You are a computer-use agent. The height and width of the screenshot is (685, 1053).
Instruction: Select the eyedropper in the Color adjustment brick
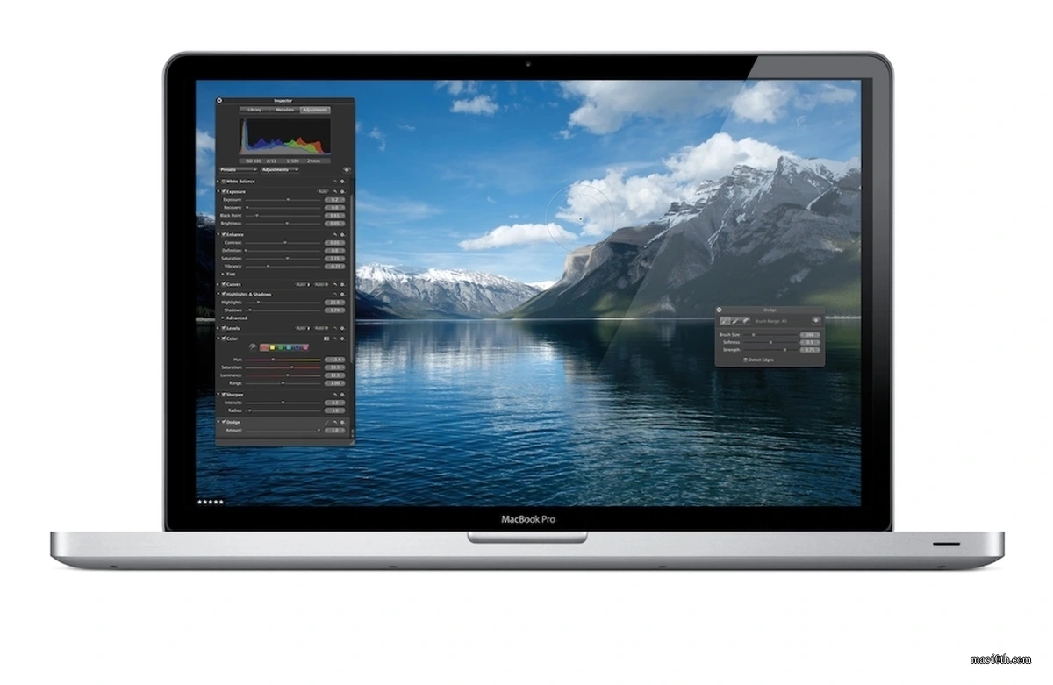(x=252, y=346)
